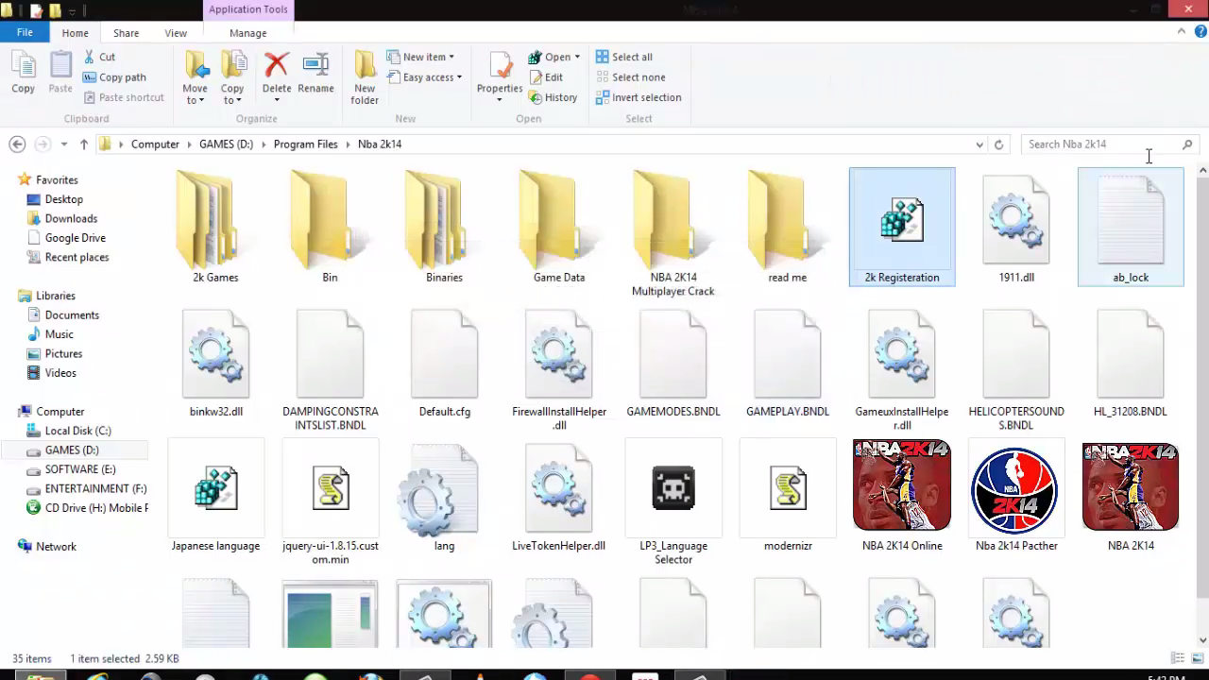Click GAMES (D:) in the address path
The width and height of the screenshot is (1209, 680).
coord(226,144)
